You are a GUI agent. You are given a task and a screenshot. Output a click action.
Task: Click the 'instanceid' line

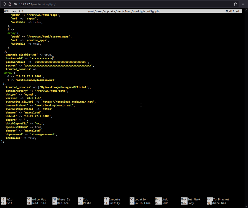pyautogui.click(x=30, y=59)
